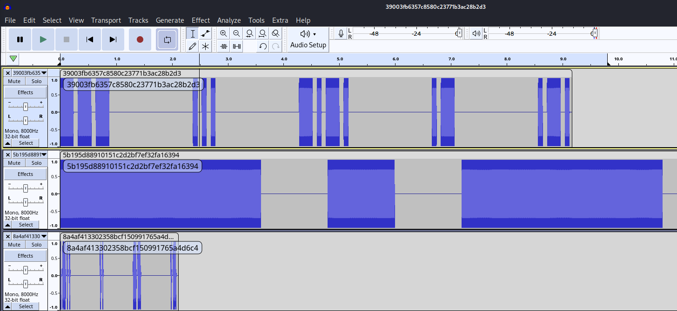Open the Audio Setup dropdown
The image size is (677, 311).
click(308, 39)
